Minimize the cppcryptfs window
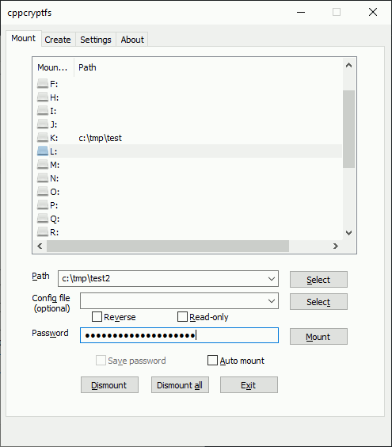The image size is (392, 447). (301, 12)
